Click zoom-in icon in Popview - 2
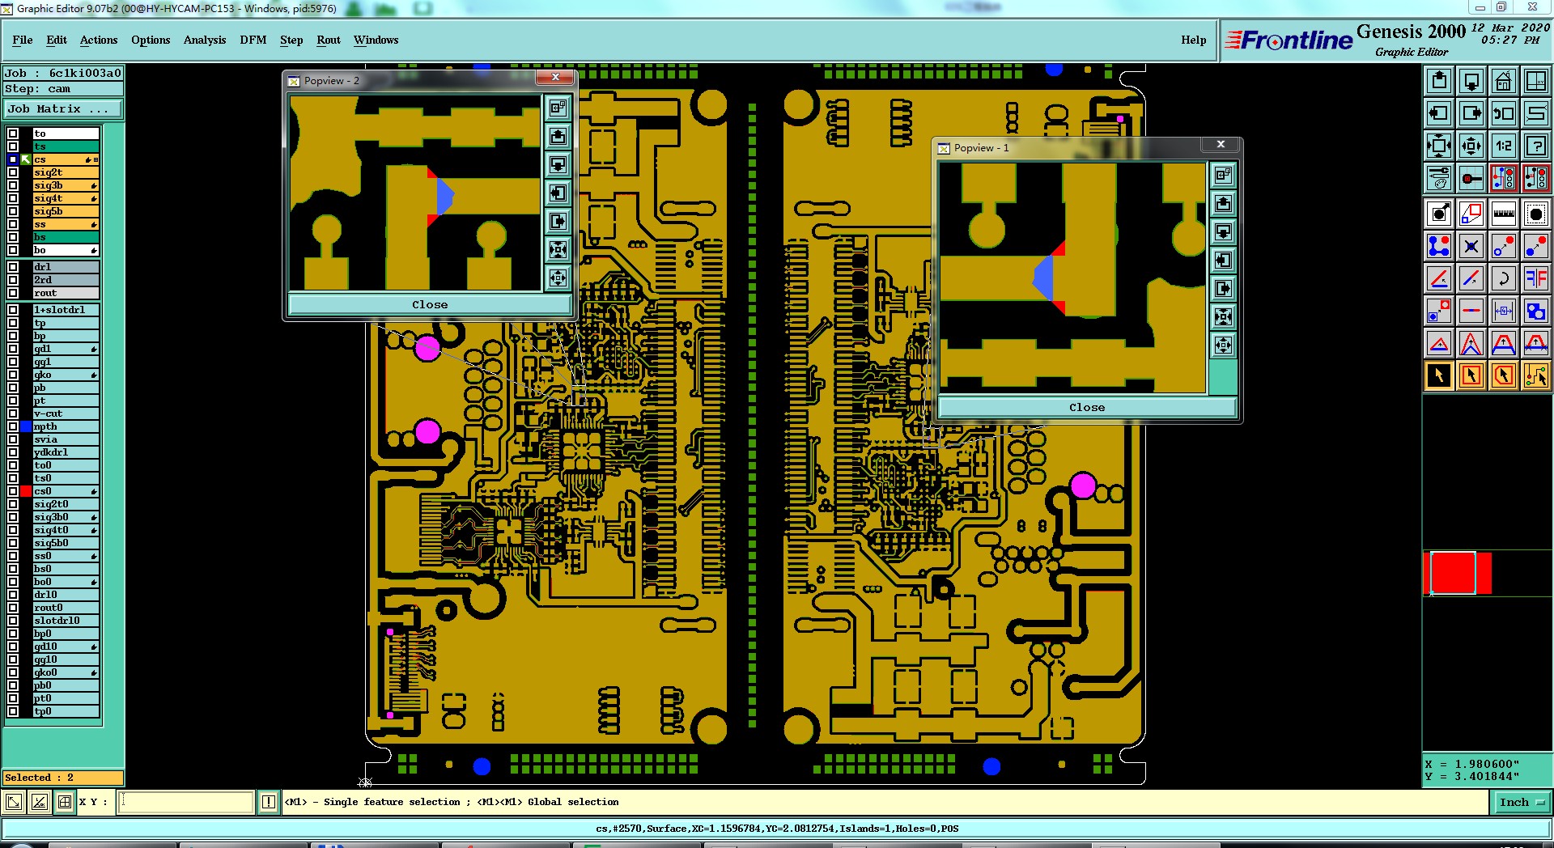Viewport: 1554px width, 848px height. [x=558, y=249]
